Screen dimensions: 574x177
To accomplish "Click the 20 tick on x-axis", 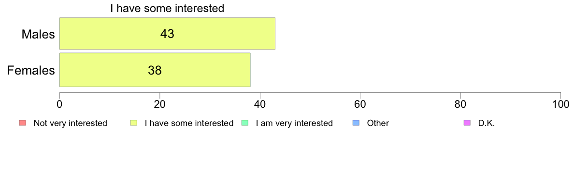I will [x=160, y=104].
